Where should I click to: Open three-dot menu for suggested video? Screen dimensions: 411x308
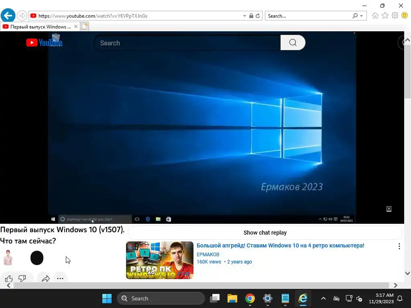click(x=399, y=246)
